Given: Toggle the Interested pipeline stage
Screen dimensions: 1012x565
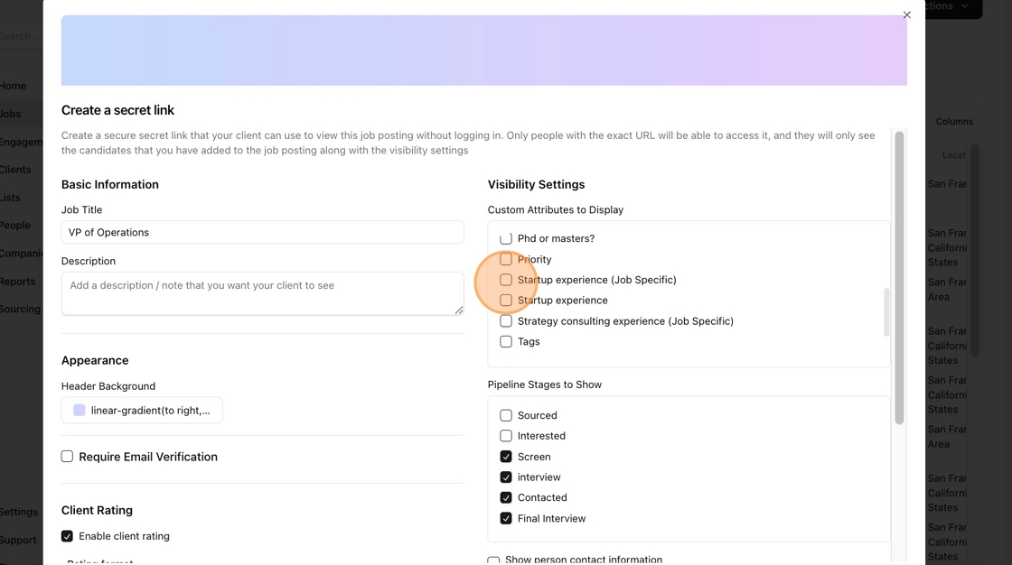Looking at the screenshot, I should click(x=506, y=436).
